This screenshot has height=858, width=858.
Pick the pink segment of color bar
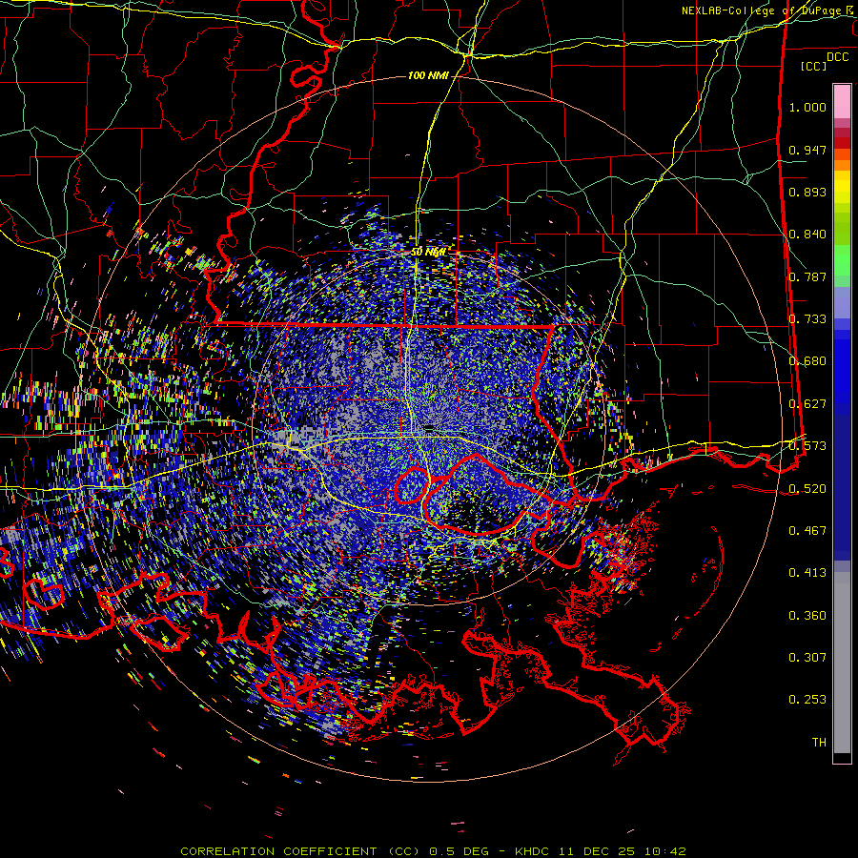pos(842,101)
